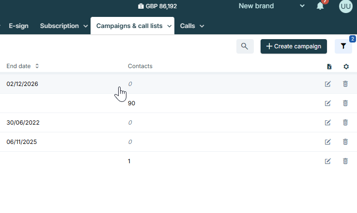Delete the campaign ending 06/11/2025

(345, 142)
